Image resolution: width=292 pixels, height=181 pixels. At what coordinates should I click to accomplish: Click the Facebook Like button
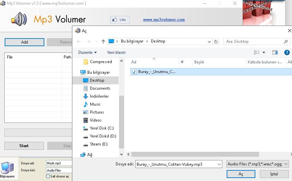(120, 20)
